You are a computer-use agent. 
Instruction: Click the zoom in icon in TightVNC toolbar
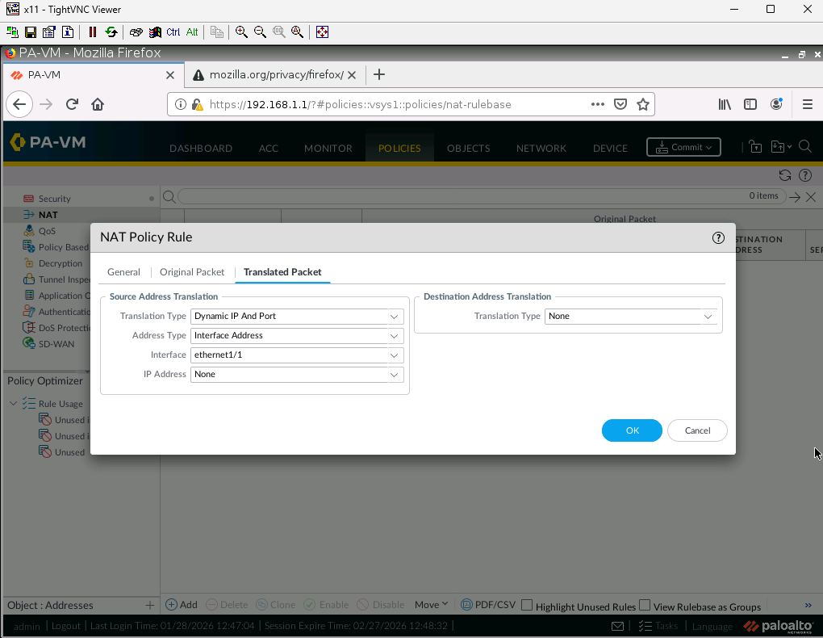pyautogui.click(x=241, y=32)
